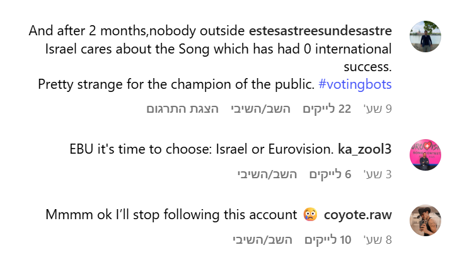Click the estesastreesundesastre username
Viewport: 450px width, 262px height.
(x=320, y=31)
